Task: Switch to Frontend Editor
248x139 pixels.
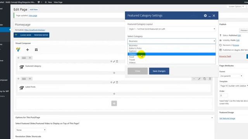Action: 41,35
